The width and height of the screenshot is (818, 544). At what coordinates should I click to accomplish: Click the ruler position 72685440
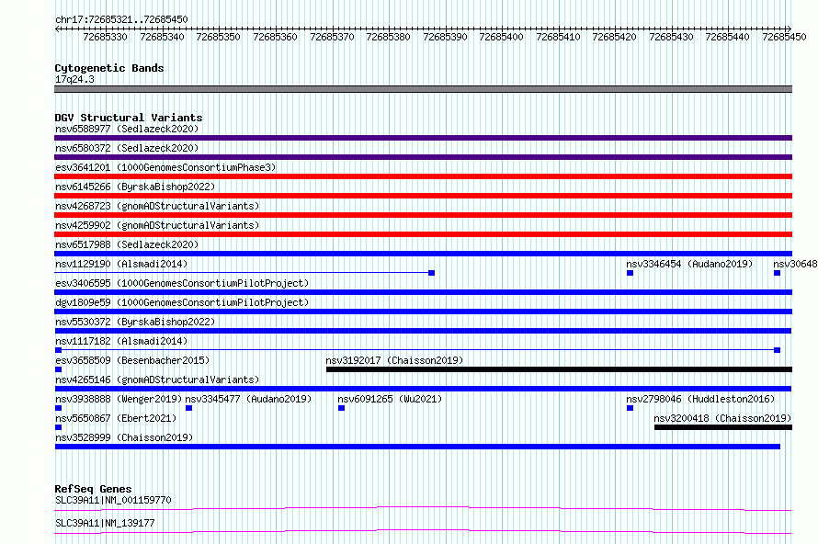tap(727, 37)
